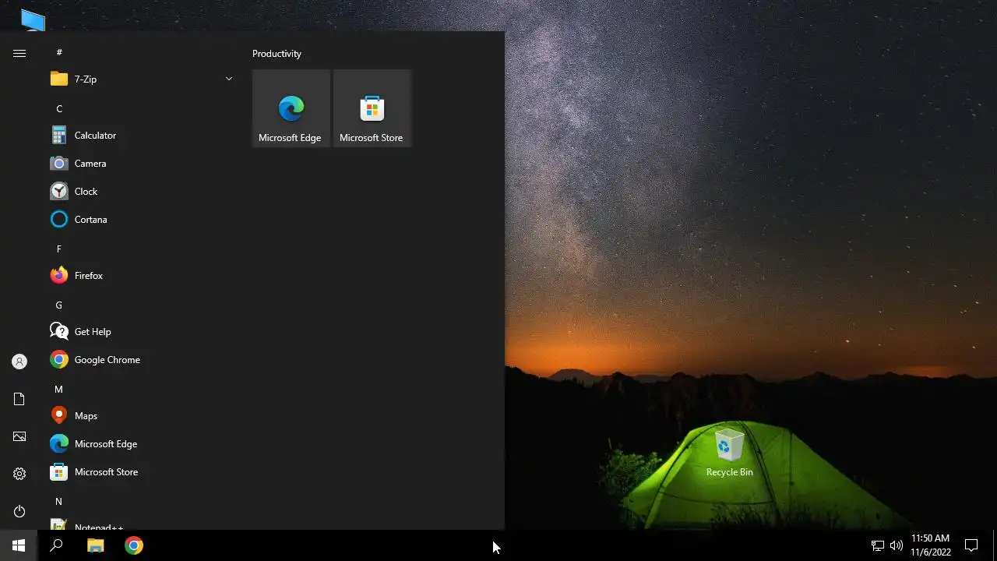The image size is (997, 561).
Task: Click the letter N section header
Action: pyautogui.click(x=58, y=501)
